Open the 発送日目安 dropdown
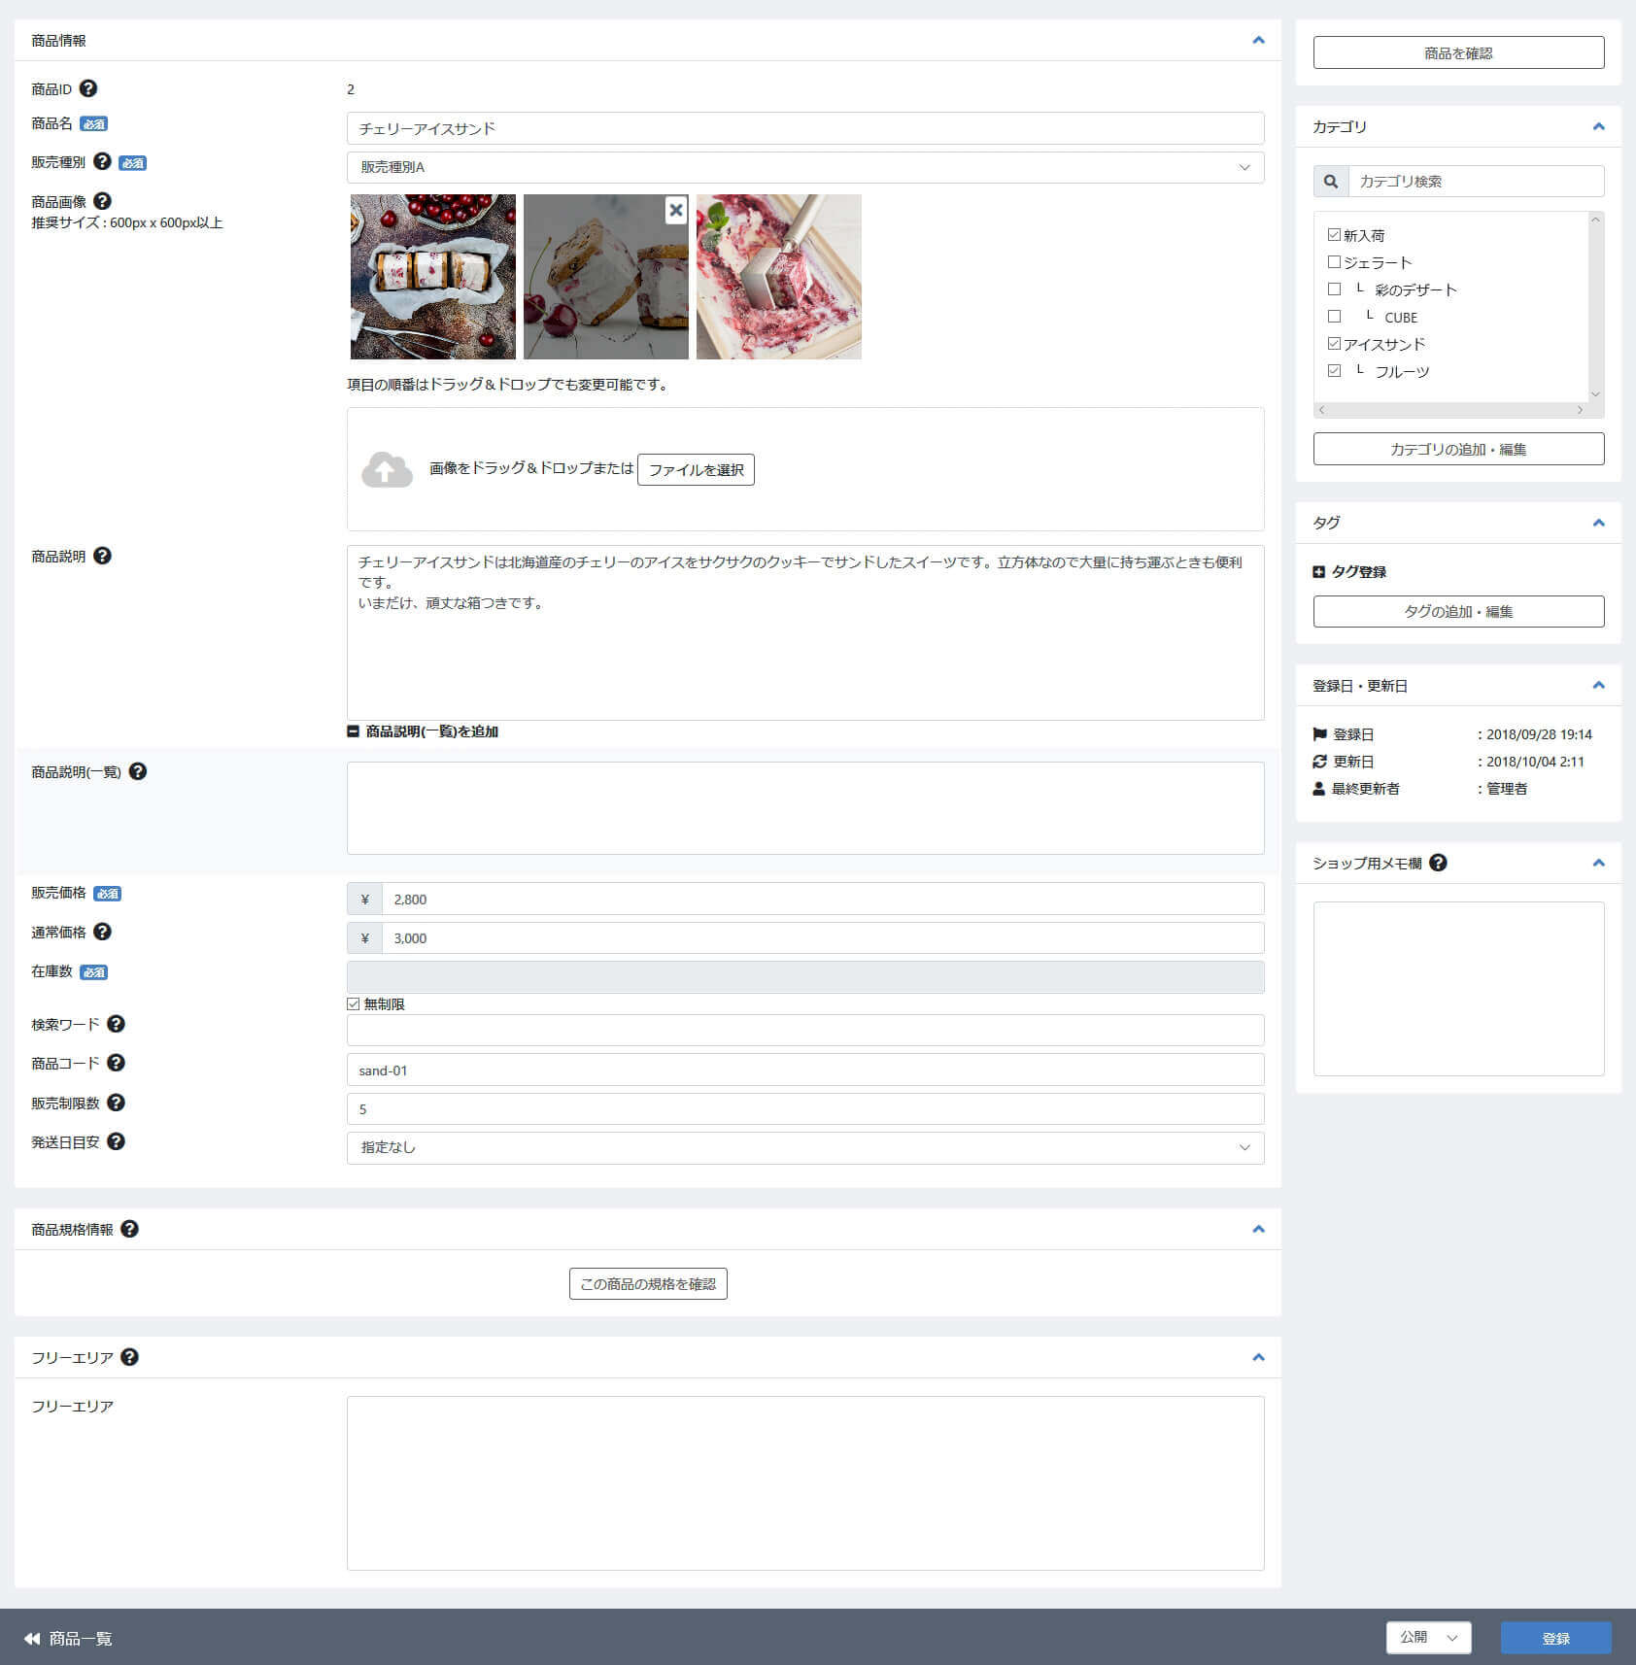The image size is (1636, 1665). pos(804,1147)
